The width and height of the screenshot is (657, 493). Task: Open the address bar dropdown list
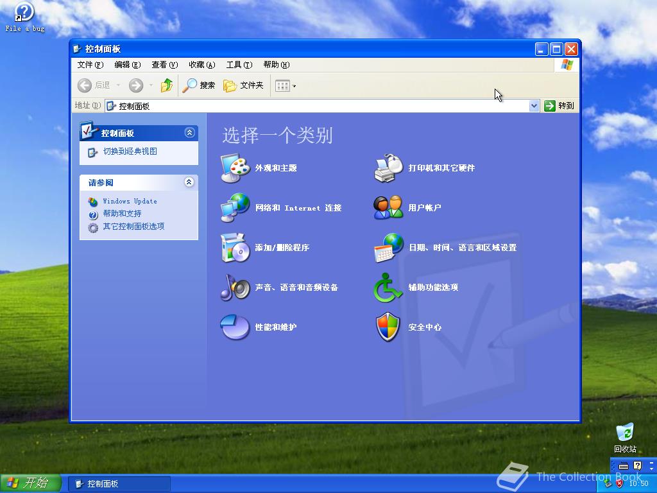click(x=534, y=105)
